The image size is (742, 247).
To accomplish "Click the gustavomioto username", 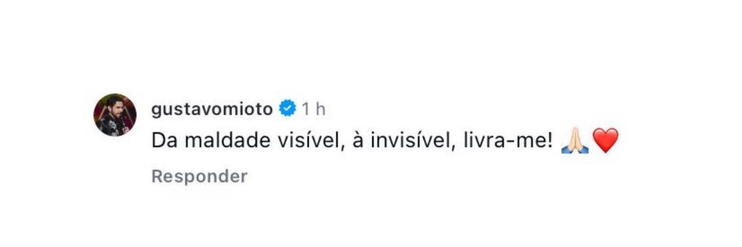I will [212, 110].
